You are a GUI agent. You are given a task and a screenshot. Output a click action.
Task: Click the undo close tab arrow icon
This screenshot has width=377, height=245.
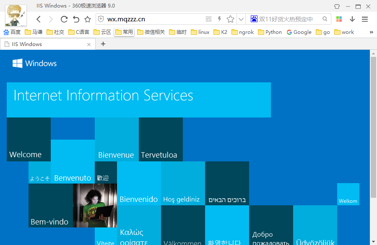(x=76, y=19)
